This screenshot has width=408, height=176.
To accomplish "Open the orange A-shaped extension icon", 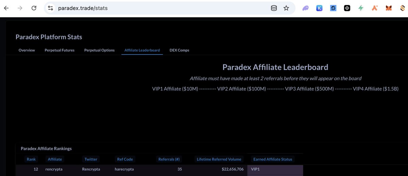I will pyautogui.click(x=375, y=8).
